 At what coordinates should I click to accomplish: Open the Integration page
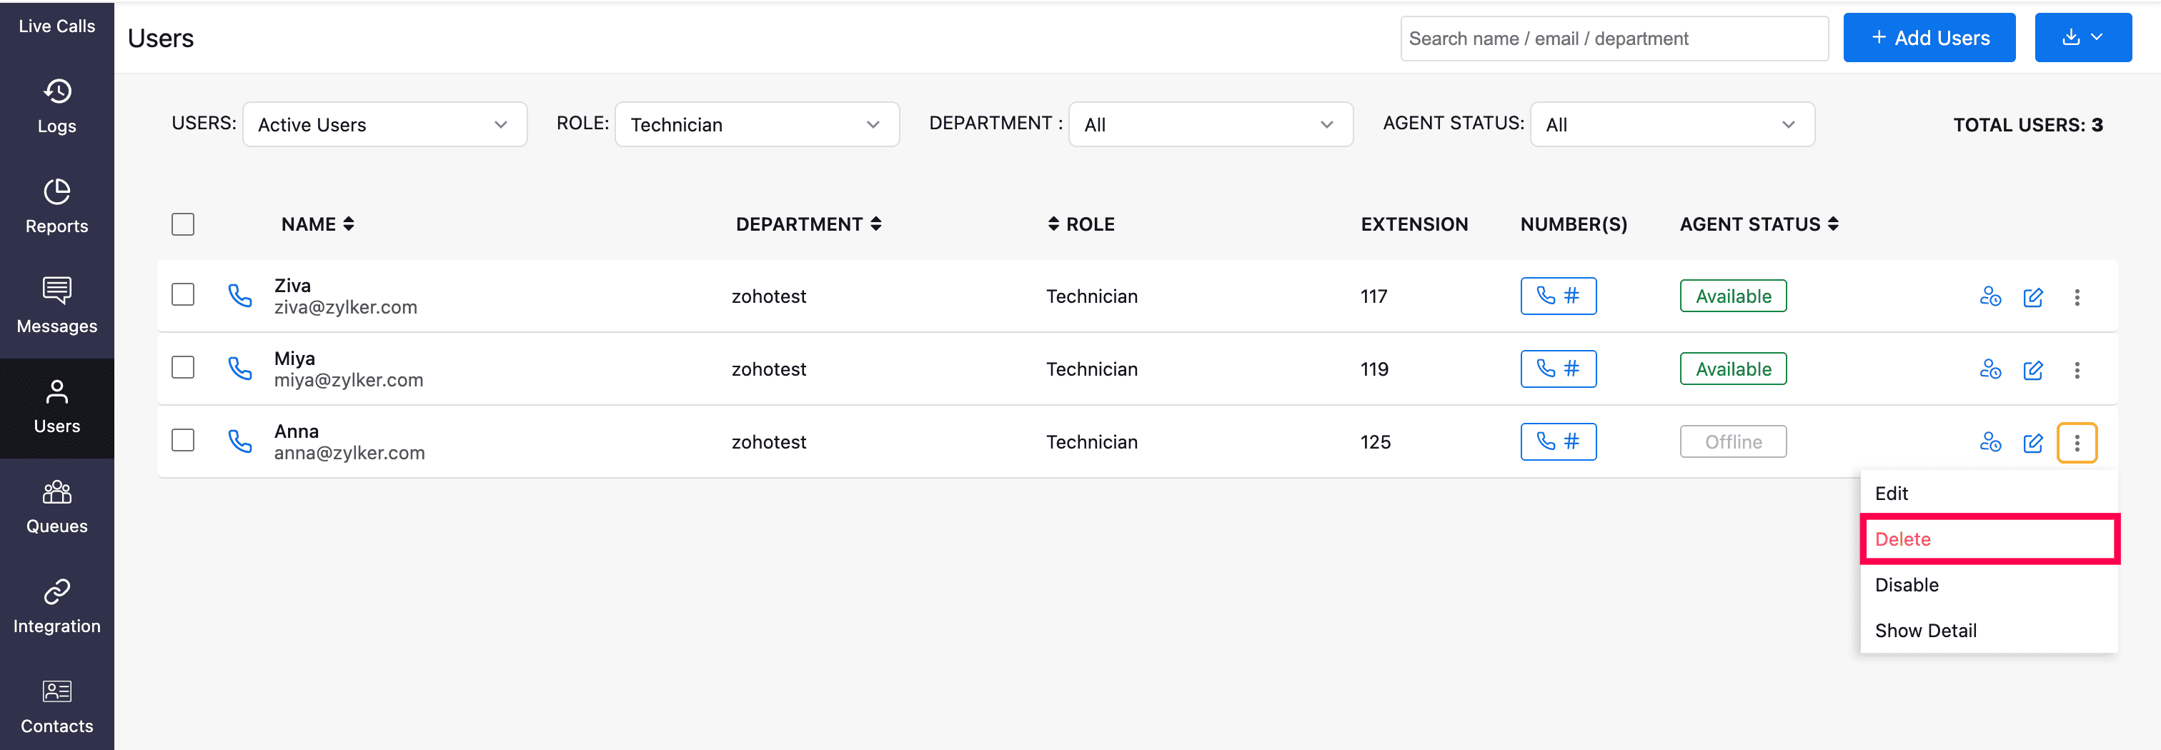57,606
